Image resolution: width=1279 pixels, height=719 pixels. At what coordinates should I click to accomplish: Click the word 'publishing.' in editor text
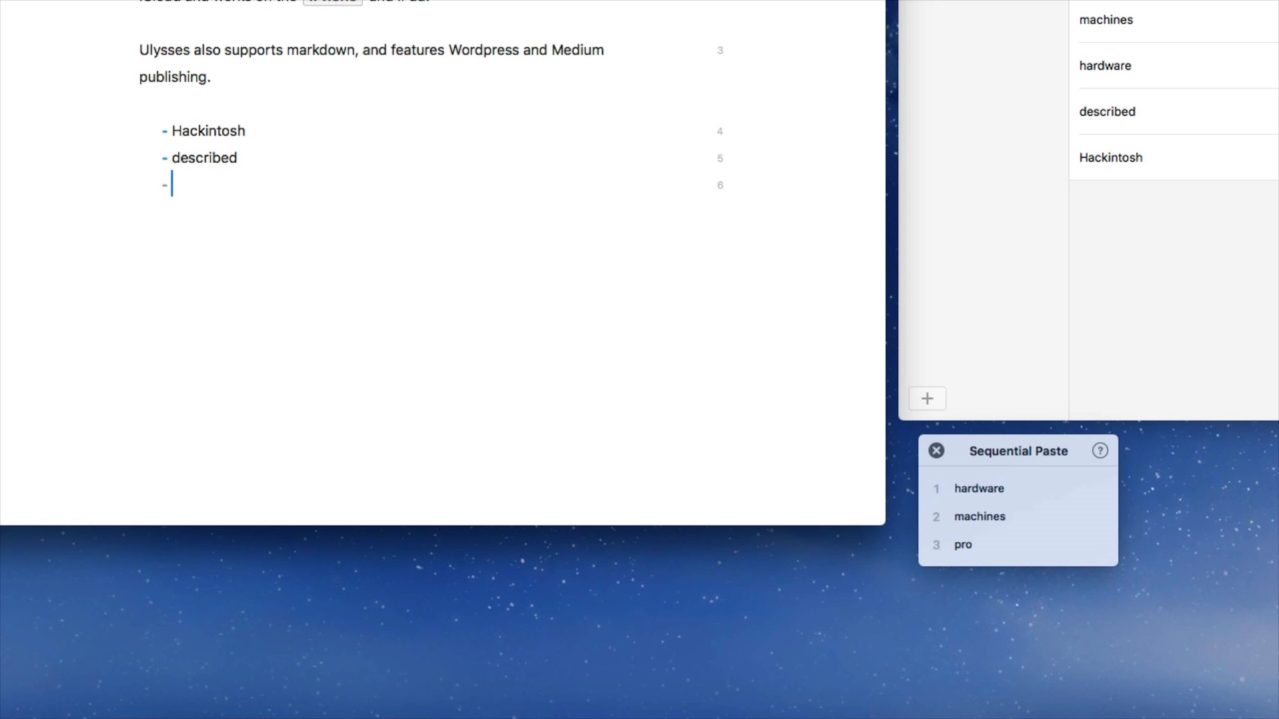click(x=175, y=77)
